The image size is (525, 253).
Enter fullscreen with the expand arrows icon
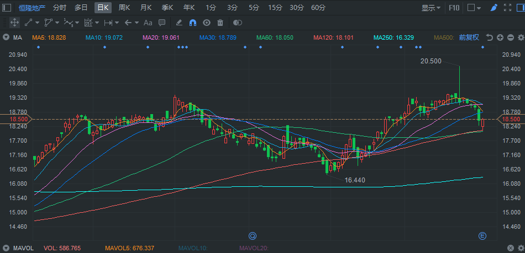(x=507, y=8)
